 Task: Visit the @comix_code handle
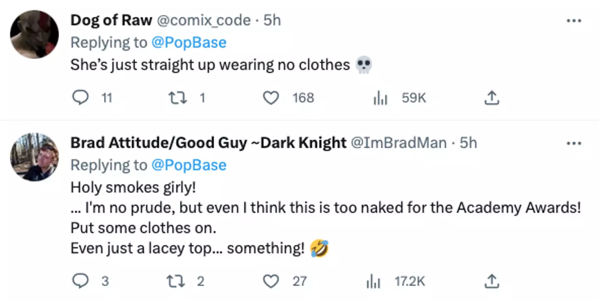coord(203,20)
